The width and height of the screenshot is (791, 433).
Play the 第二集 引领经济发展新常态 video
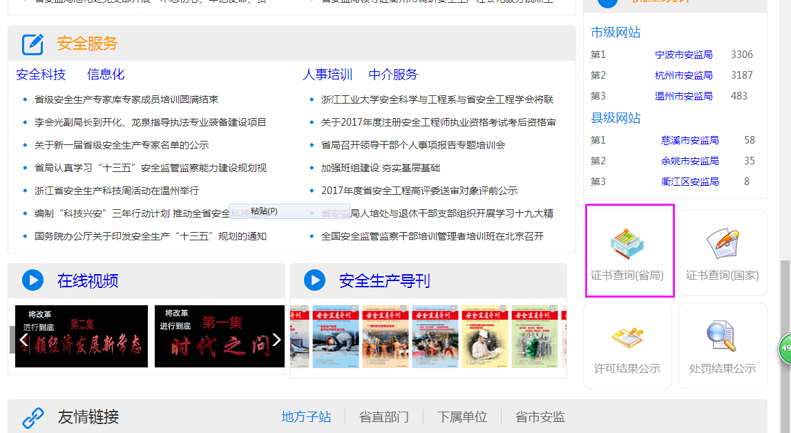(82, 336)
